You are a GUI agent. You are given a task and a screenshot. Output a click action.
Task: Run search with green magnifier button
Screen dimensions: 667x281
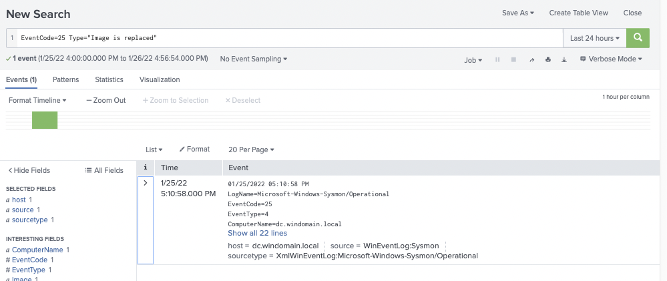click(638, 38)
